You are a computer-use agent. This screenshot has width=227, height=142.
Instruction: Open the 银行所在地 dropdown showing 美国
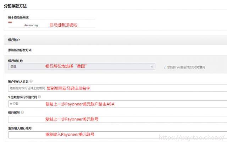tap(81, 66)
